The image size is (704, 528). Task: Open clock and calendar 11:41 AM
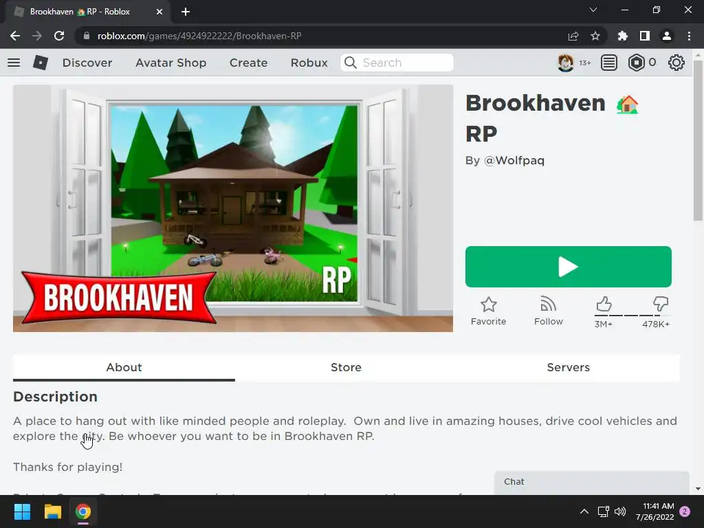tap(655, 511)
